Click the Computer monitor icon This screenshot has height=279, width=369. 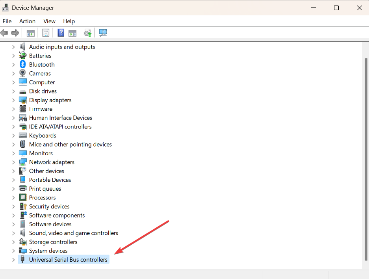pos(22,82)
